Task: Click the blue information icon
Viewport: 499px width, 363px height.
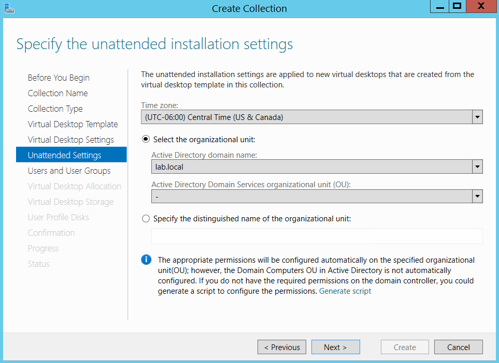Action: (146, 260)
